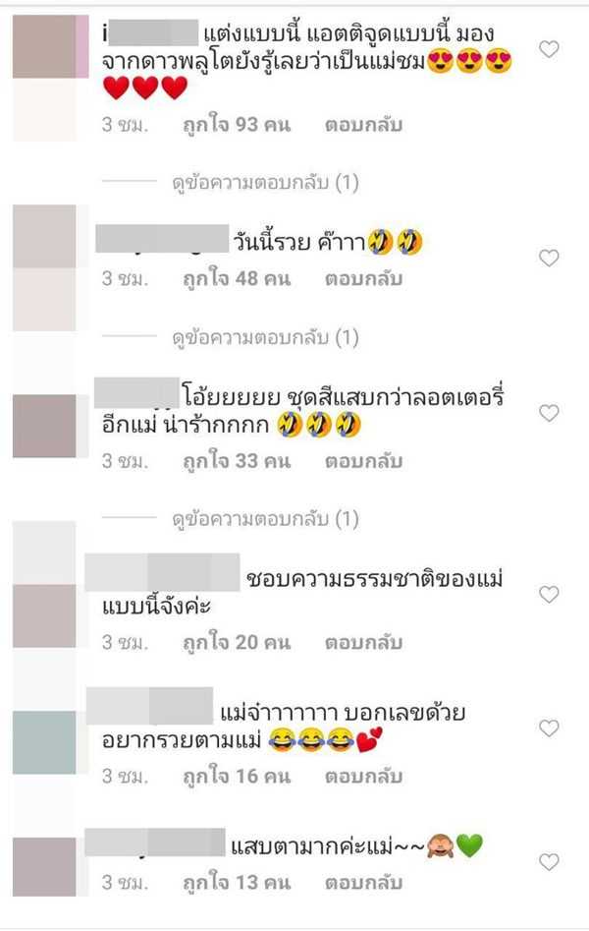Like the comment with 93 likes
The image size is (589, 931).
(549, 49)
